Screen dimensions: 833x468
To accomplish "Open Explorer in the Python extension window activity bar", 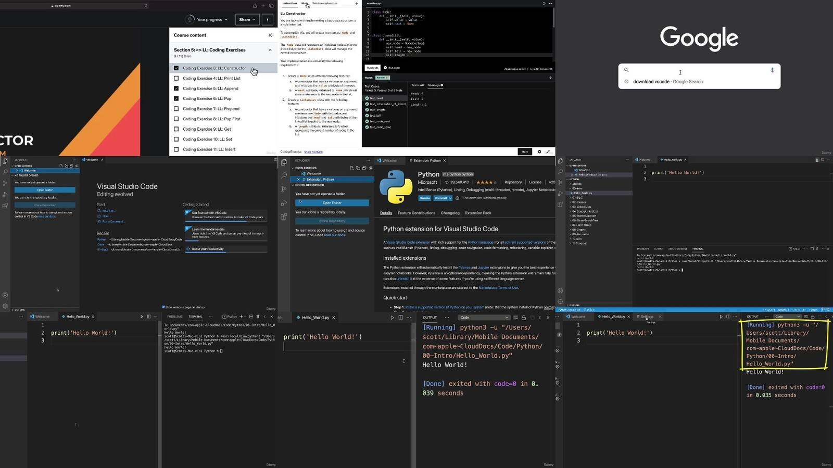I will [x=284, y=162].
